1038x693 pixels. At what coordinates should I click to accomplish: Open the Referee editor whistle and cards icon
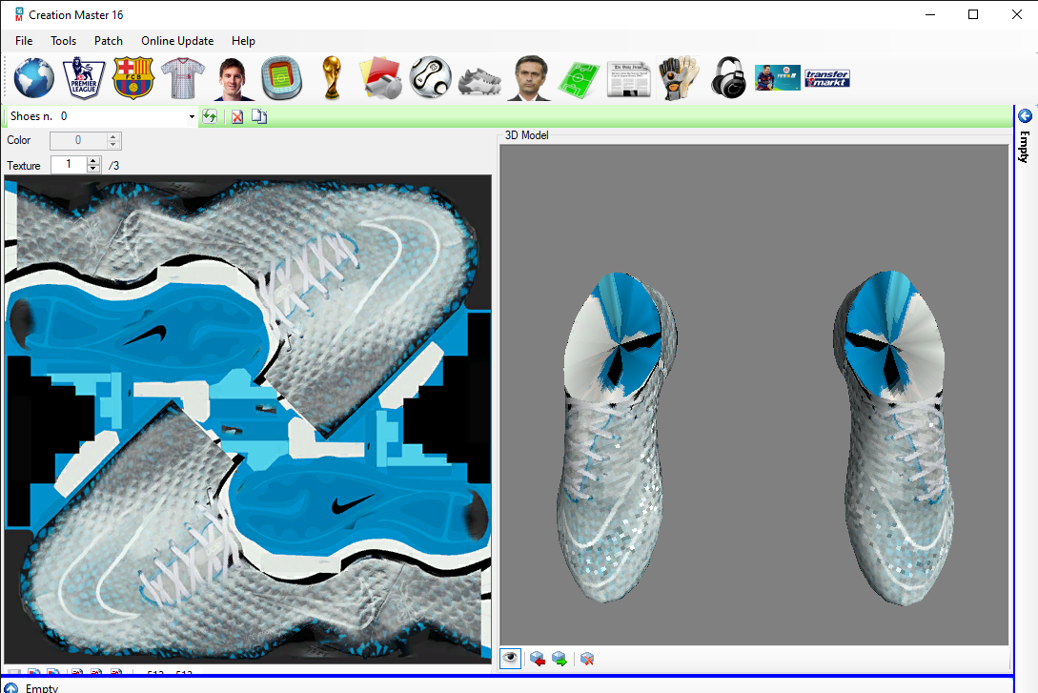[380, 78]
